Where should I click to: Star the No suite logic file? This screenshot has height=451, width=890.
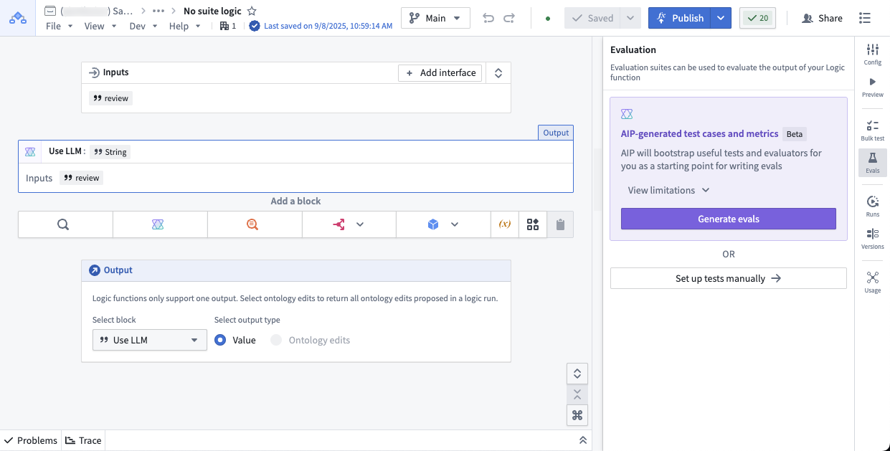tap(252, 11)
